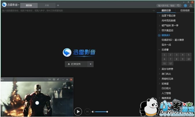Select 匹诺曹 episode 11

[164, 63]
